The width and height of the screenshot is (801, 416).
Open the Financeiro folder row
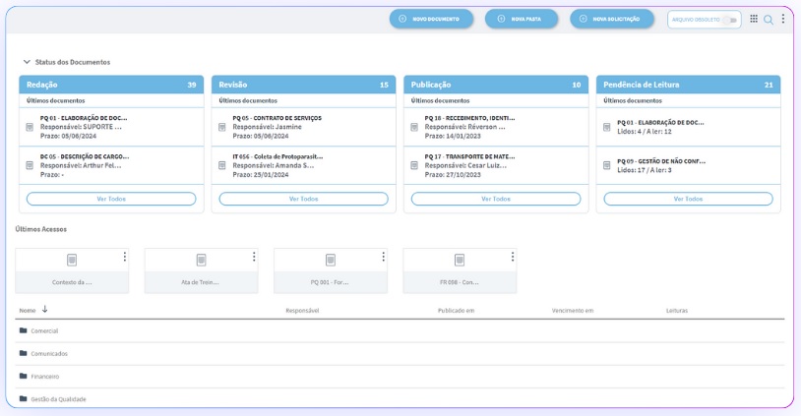click(x=45, y=377)
